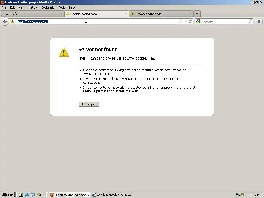The height and width of the screenshot is (198, 264).
Task: Click the Server not found heading
Action: [x=98, y=49]
